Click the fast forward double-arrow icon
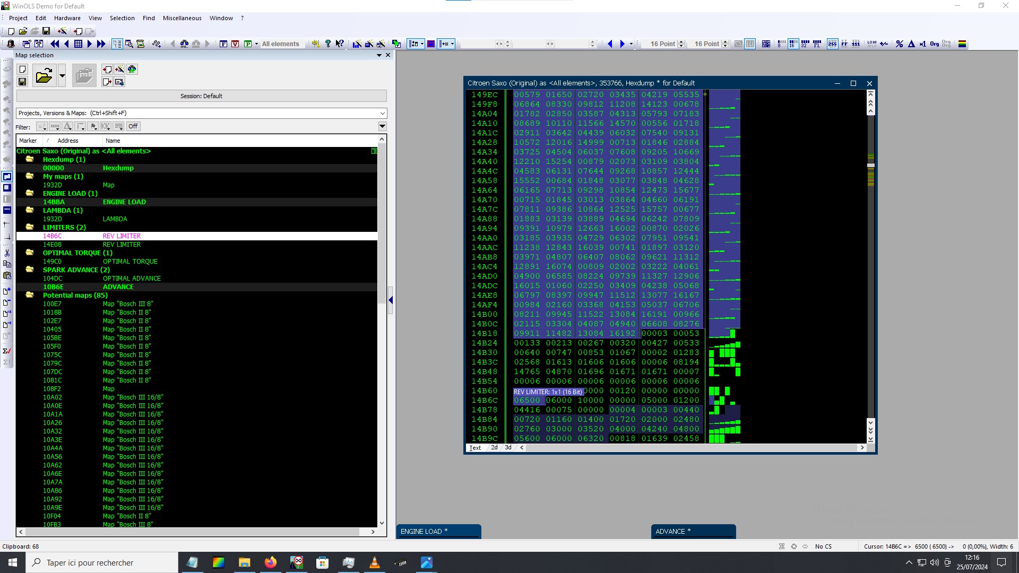 pyautogui.click(x=101, y=44)
